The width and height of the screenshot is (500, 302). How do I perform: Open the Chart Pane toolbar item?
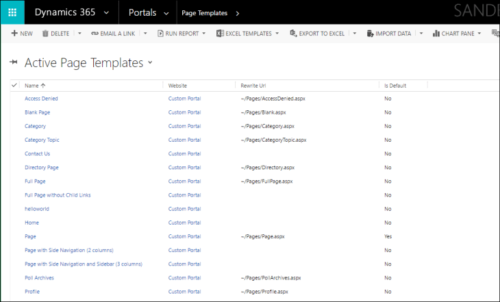pyautogui.click(x=456, y=34)
